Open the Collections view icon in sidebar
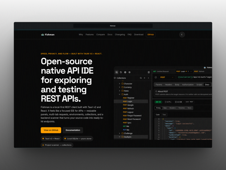226x170 pixels. click(117, 72)
